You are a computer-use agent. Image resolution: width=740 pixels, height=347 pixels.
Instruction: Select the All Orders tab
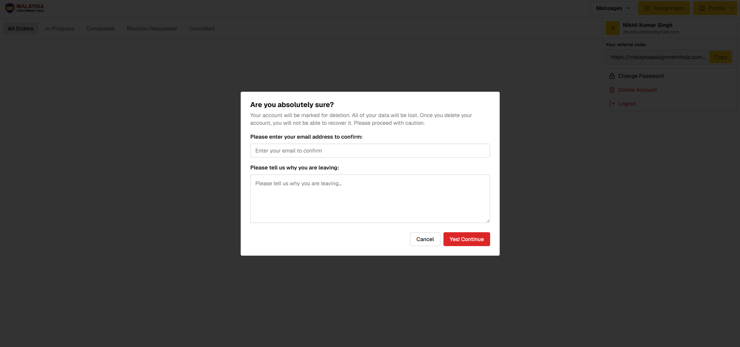click(20, 28)
